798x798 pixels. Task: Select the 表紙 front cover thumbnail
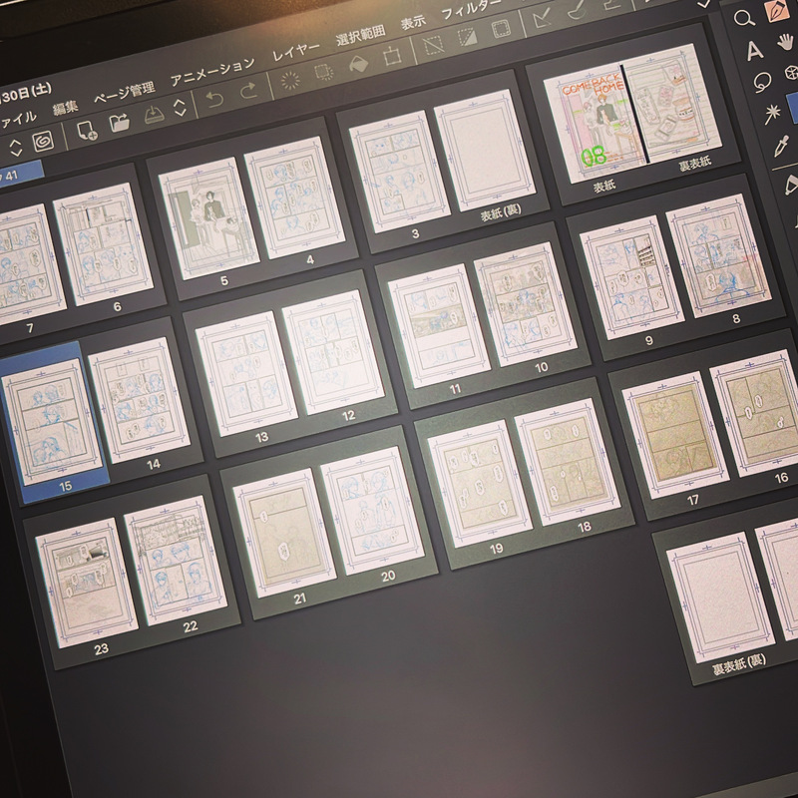coord(594,122)
